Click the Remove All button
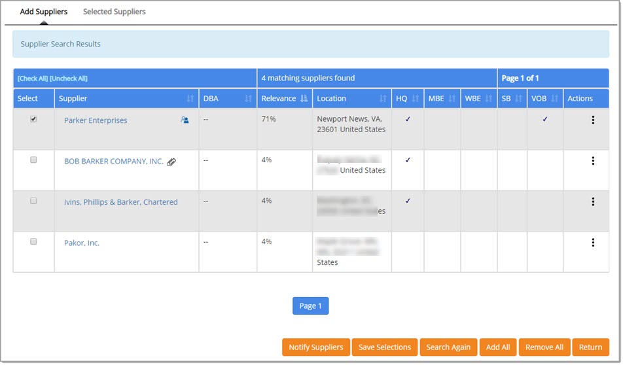The height and width of the screenshot is (365, 623). tap(544, 347)
